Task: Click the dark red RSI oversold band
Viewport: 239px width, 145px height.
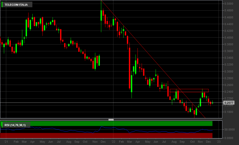Action: pyautogui.click(x=107, y=135)
